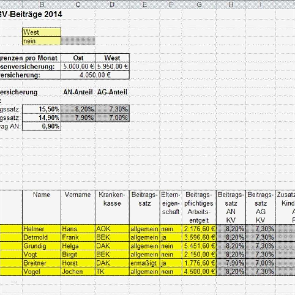Select the 'Hans' first name cell
This screenshot has width=295, height=295.
point(78,229)
